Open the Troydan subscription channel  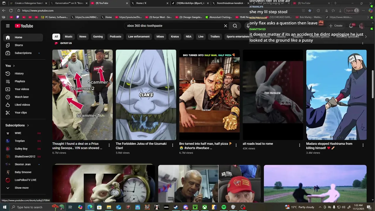click(23, 141)
